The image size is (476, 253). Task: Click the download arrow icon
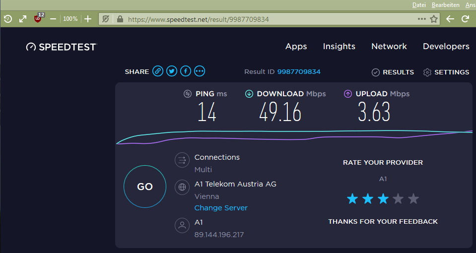tap(249, 94)
